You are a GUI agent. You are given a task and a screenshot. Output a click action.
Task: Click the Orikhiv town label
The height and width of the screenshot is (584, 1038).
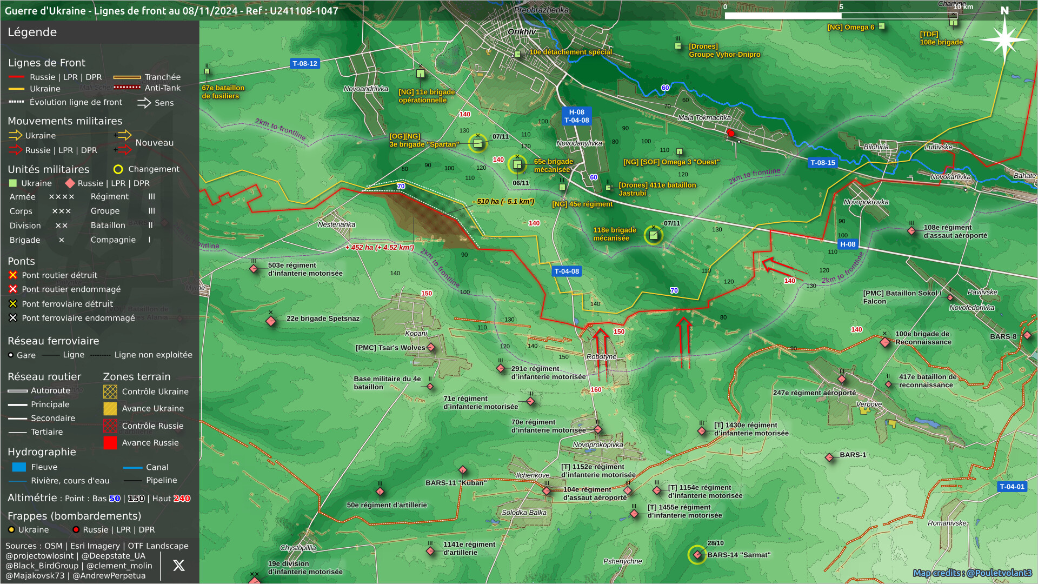click(x=521, y=32)
